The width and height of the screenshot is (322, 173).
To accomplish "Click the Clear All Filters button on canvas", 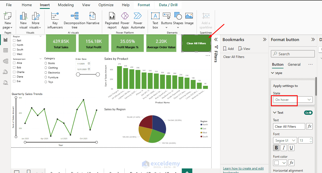I will point(196,43).
